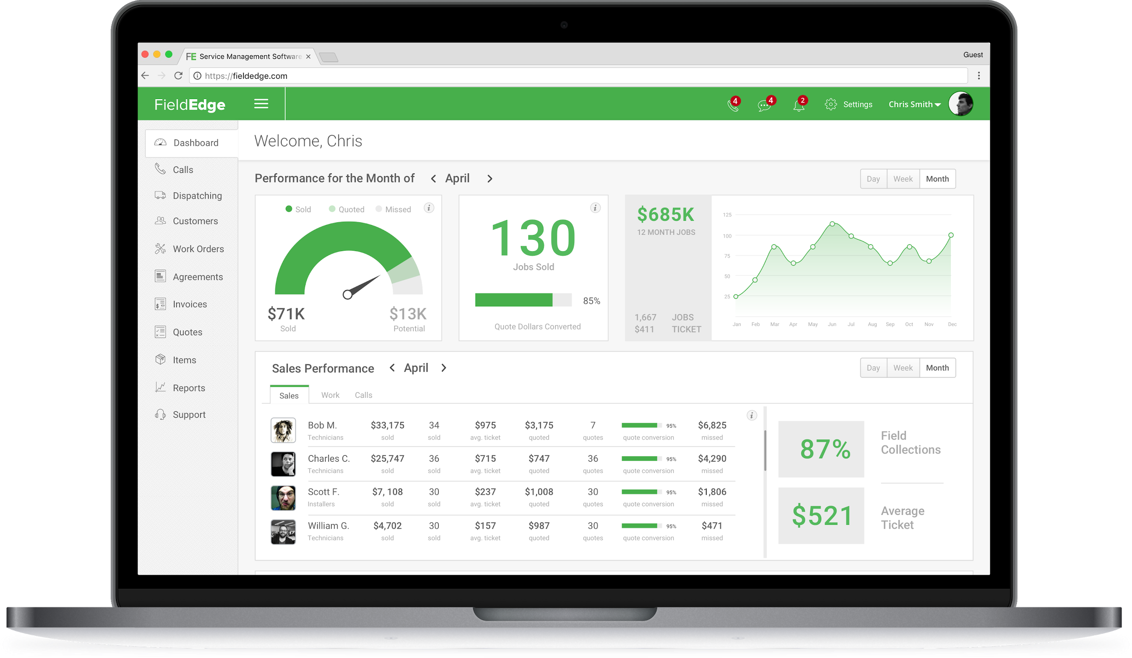Click Scott F. quote conversion bar
Screen dimensions: 1132x658
642,492
